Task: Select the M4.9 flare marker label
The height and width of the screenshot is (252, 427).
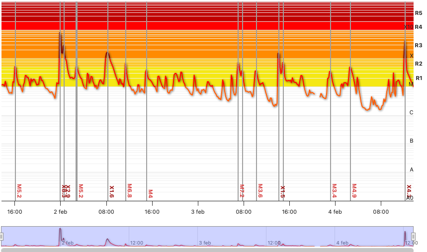Action: [x=354, y=191]
